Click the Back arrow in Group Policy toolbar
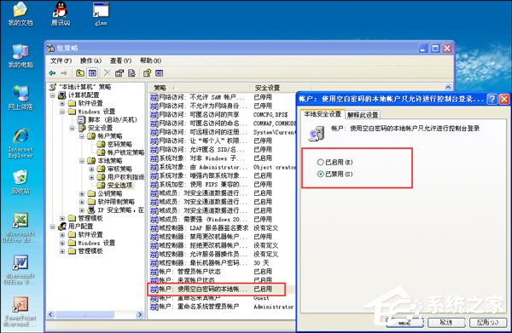This screenshot has width=512, height=333. click(x=52, y=73)
